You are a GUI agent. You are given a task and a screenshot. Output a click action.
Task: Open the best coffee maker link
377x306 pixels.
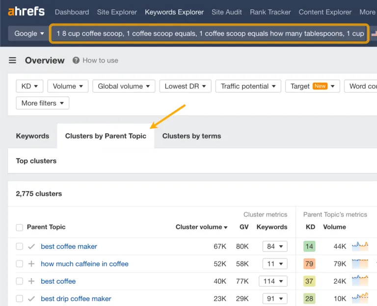[69, 246]
